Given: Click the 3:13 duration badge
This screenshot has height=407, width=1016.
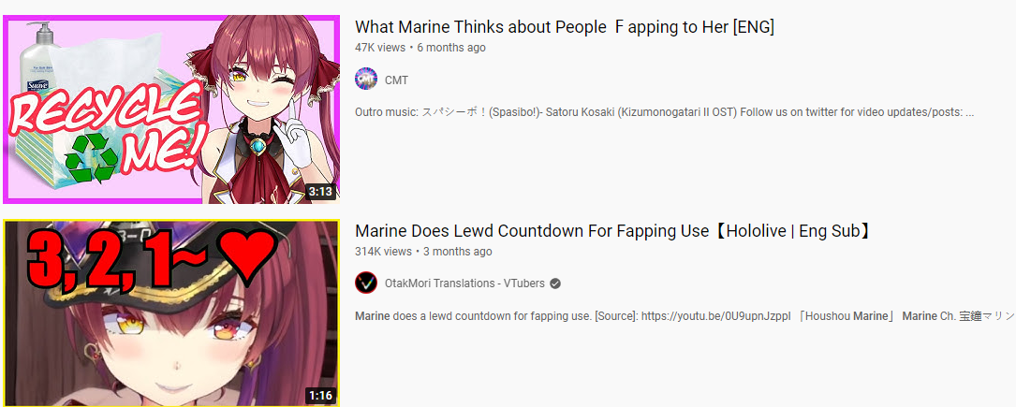Looking at the screenshot, I should pyautogui.click(x=320, y=192).
